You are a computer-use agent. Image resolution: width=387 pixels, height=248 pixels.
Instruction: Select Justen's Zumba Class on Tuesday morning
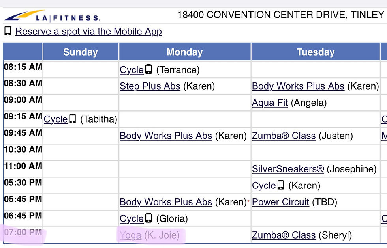[284, 136]
